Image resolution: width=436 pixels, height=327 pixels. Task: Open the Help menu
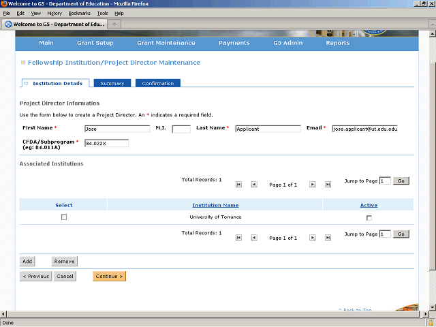click(119, 14)
